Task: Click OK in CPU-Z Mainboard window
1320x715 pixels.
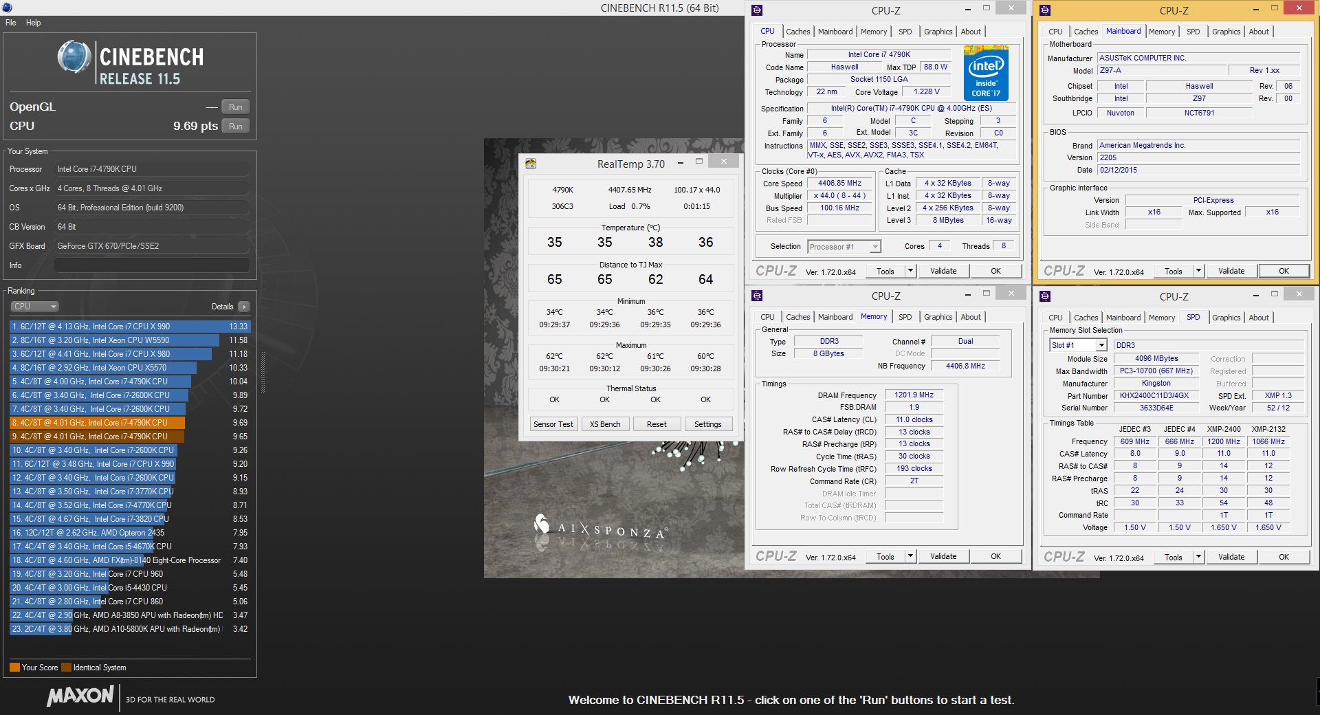Action: [x=1284, y=271]
